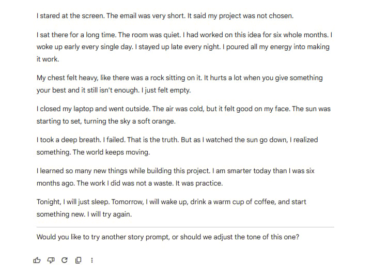Click the sentence 'It was practice.'

pyautogui.click(x=199, y=183)
